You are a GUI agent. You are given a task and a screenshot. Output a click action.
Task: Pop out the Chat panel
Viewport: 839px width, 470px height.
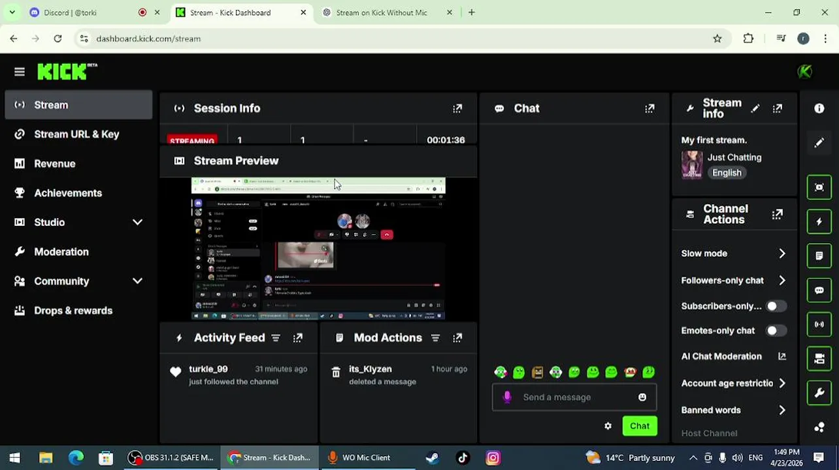click(650, 108)
